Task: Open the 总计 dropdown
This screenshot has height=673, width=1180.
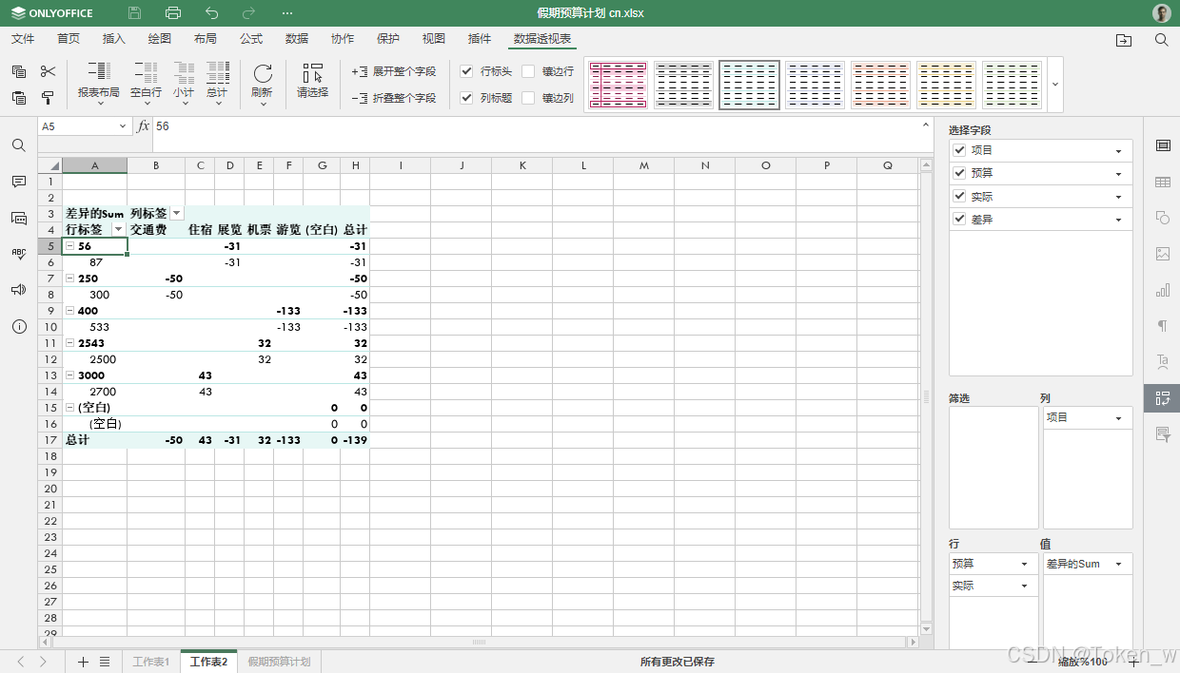Action: point(218,83)
